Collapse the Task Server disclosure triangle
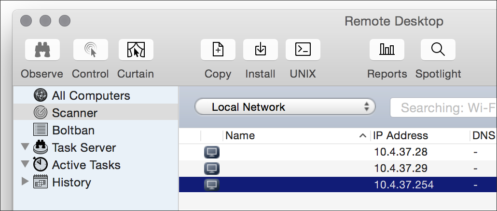 pos(25,147)
